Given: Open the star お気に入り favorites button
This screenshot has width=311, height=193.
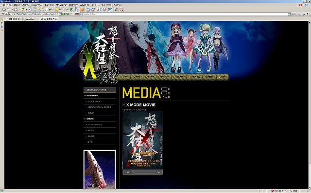Looking at the screenshot, I should click(x=61, y=10).
